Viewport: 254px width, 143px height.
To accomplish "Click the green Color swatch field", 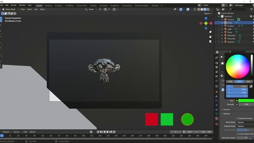I will pos(246,100).
